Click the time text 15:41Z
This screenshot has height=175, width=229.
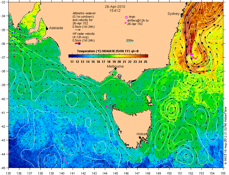[115, 10]
